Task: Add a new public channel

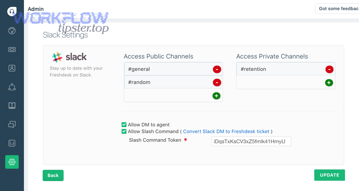Action: tap(216, 95)
